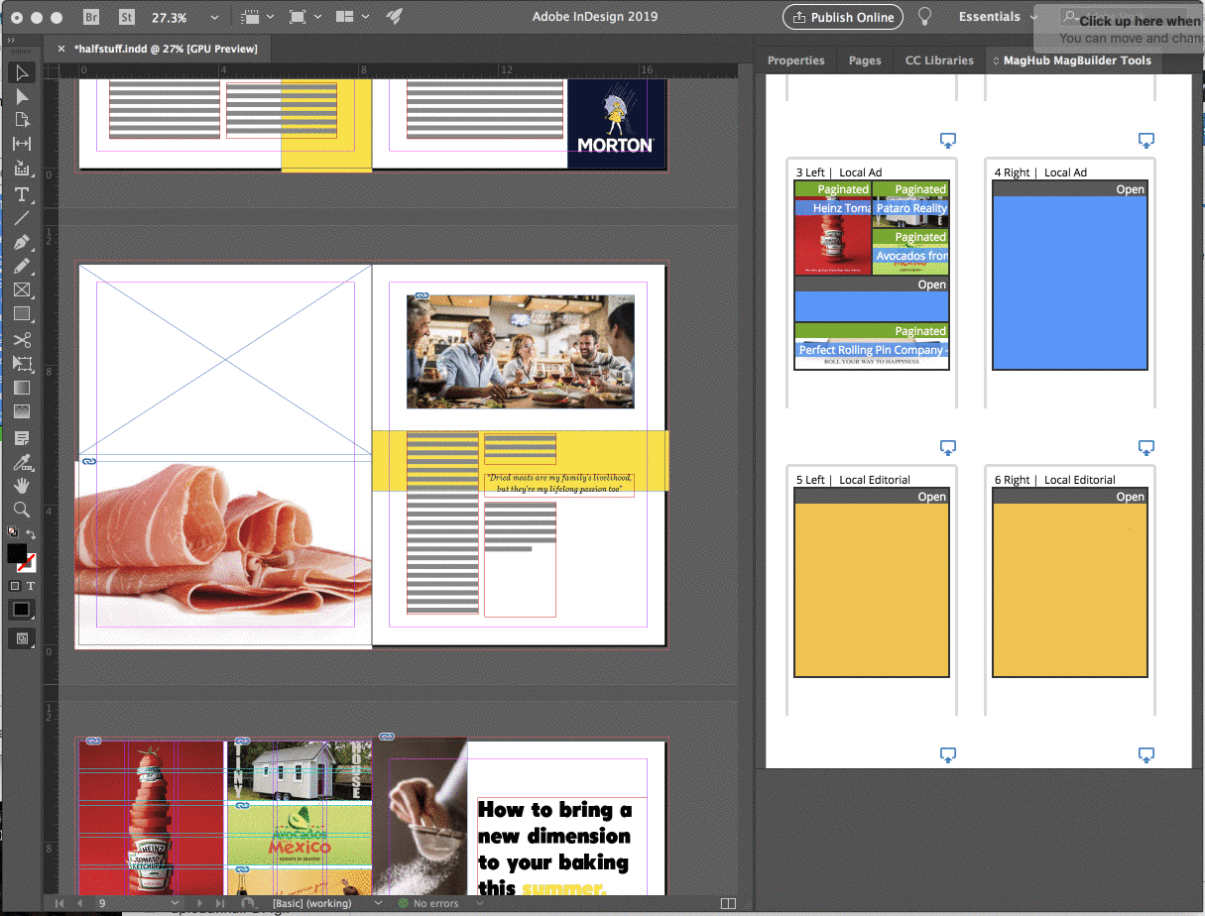Select the Type tool
Screen dimensions: 1205x916
pos(21,193)
